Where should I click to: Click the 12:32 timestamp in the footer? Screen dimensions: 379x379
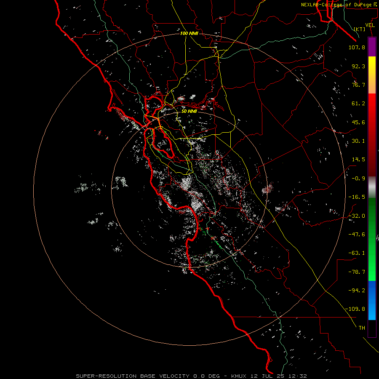point(298,376)
